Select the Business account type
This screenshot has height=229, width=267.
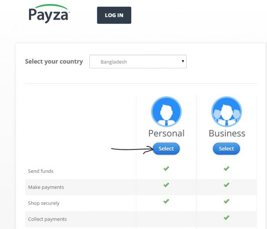pyautogui.click(x=227, y=149)
